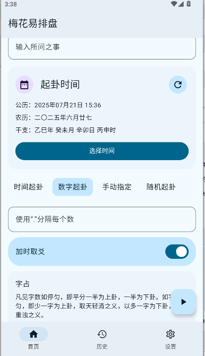
Task: Tap the 干支 line 乙巳年 癸未月
Action: click(x=66, y=130)
